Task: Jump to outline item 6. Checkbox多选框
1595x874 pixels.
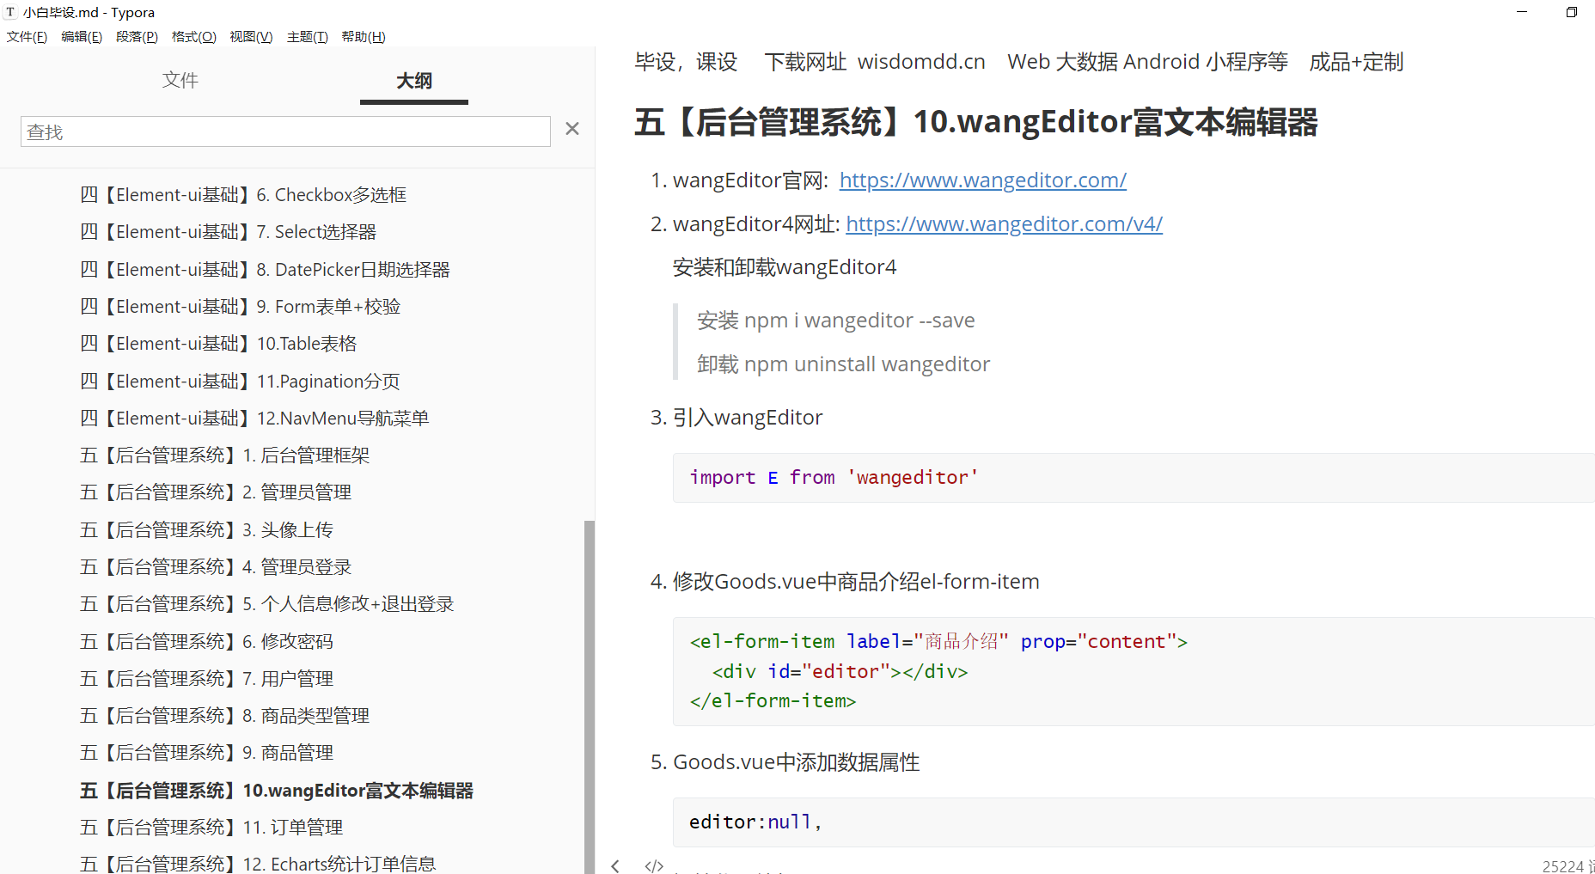Action: (243, 195)
